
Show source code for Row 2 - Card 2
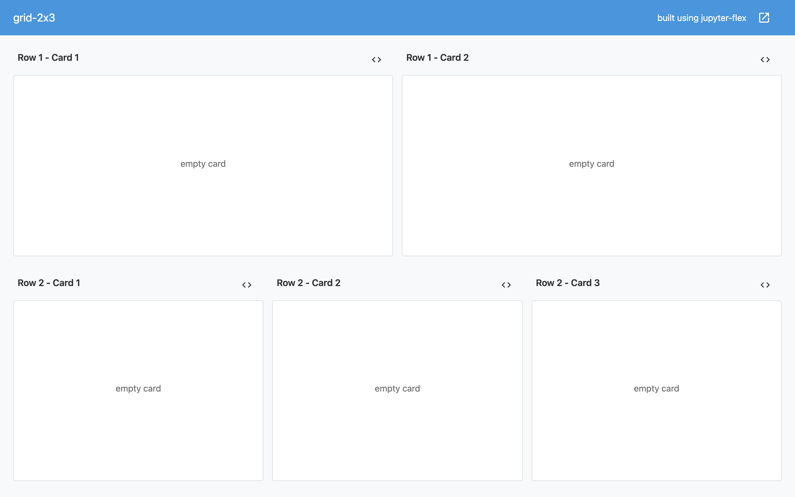tap(506, 285)
